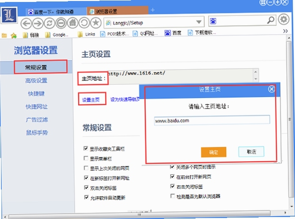Screen dimensions: 295x219
Task: Open the 百度 bookmark
Action: 173,33
